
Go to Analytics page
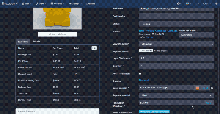pyautogui.click(x=90, y=4)
